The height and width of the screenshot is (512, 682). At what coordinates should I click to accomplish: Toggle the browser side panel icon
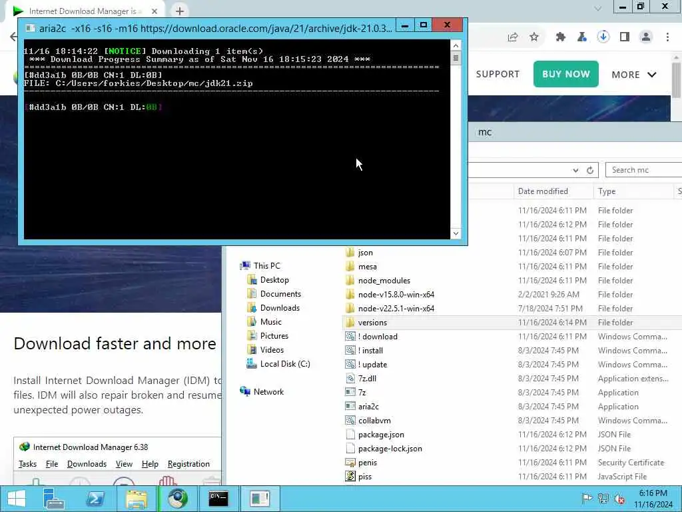(625, 37)
